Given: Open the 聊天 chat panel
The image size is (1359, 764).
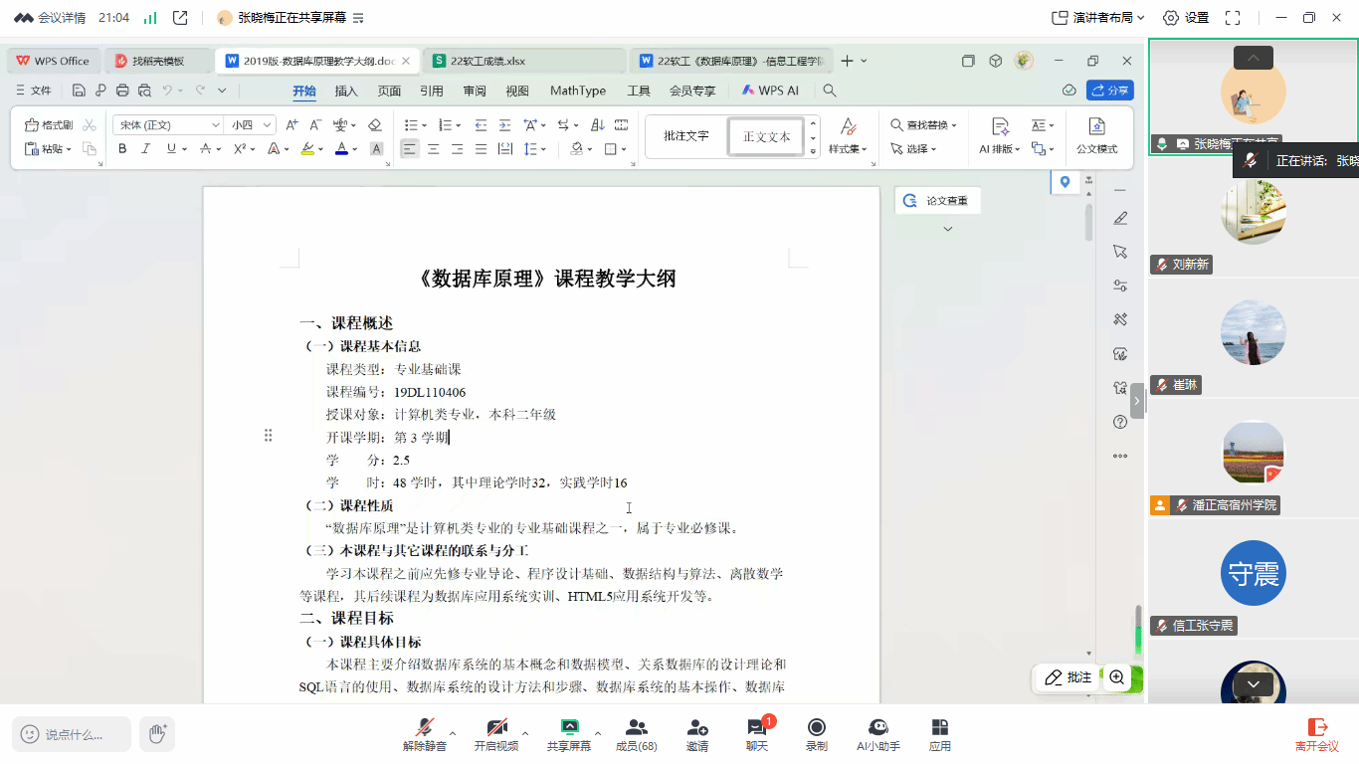Looking at the screenshot, I should point(757,734).
